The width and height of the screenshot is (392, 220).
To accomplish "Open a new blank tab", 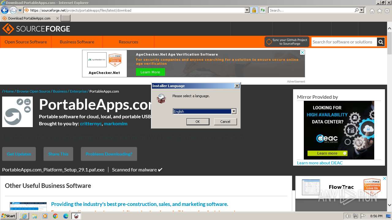I will coord(66,18).
